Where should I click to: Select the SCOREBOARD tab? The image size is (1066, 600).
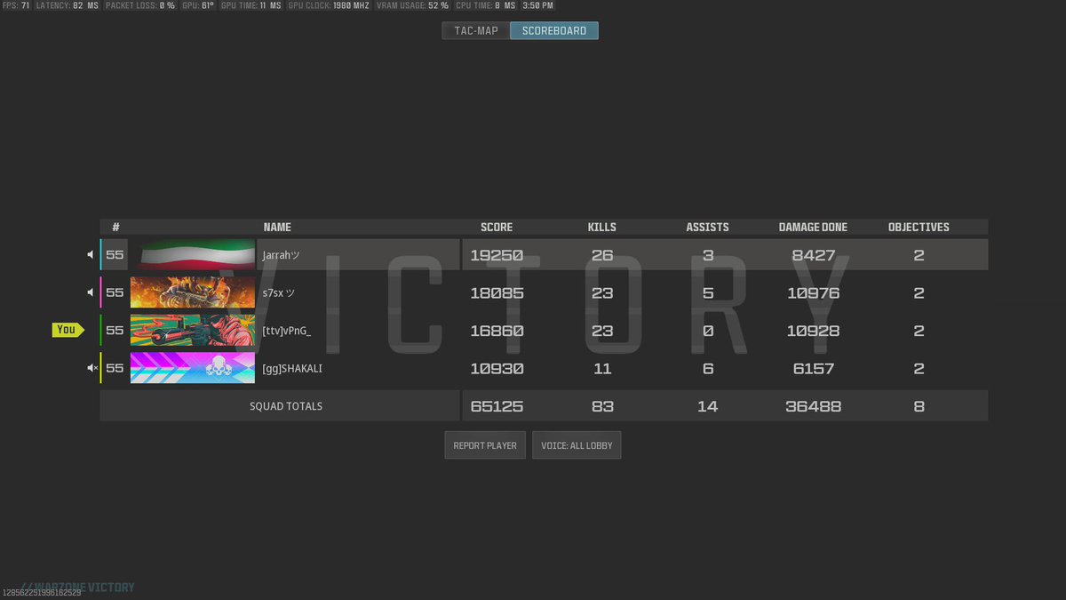pos(554,30)
